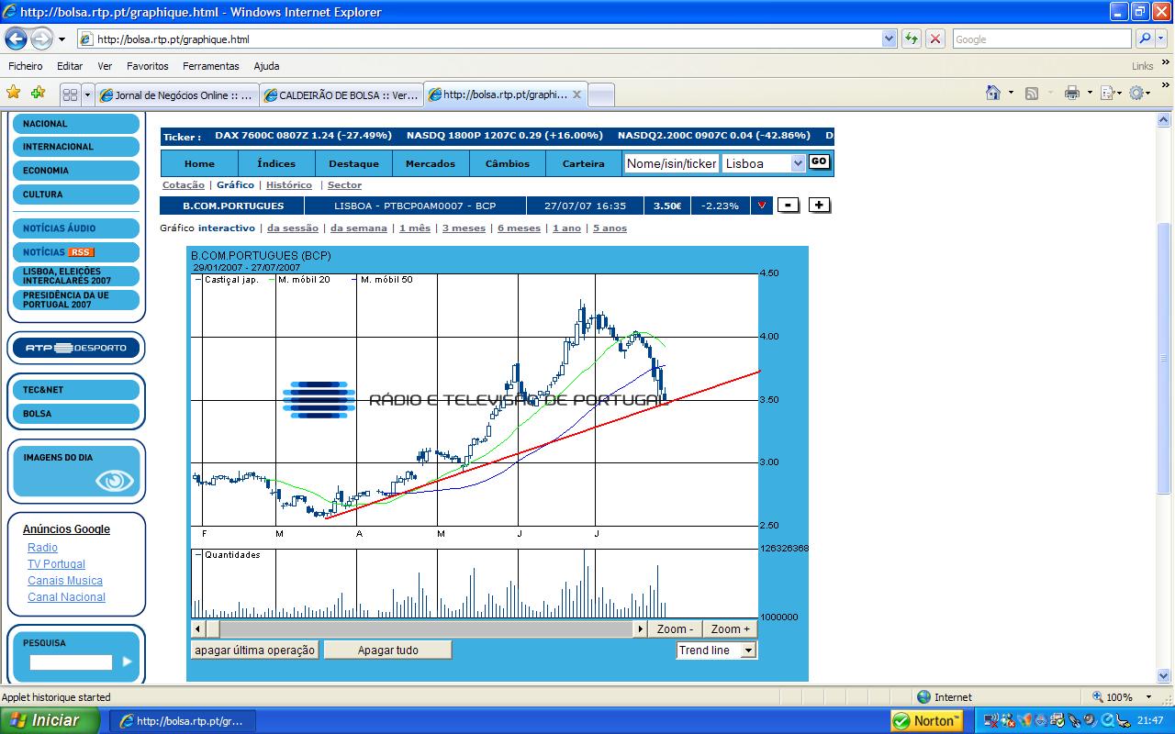Open Quick Tabs grid icon

pos(70,95)
